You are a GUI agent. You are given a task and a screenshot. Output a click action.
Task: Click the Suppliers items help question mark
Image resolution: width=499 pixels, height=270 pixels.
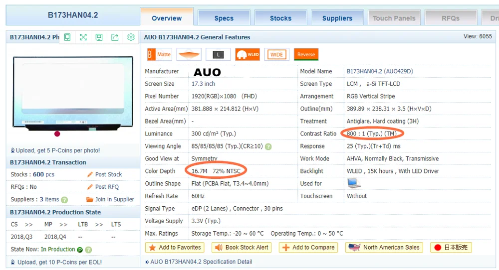[x=64, y=200]
